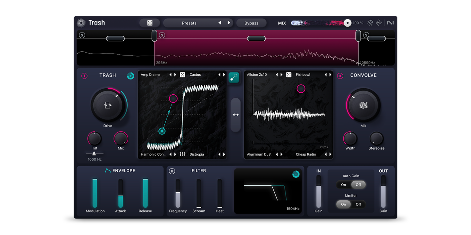Screen dimensions: 471x235
Task: Solo the high band S button
Action: click(x=366, y=35)
